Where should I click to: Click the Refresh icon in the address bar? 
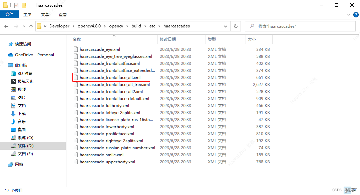pos(236,26)
